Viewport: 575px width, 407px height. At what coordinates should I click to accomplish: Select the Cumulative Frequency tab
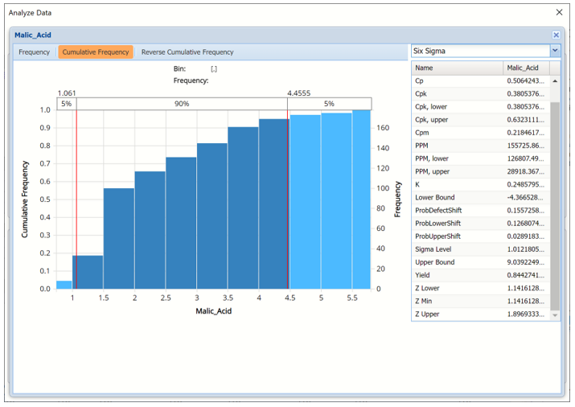96,52
